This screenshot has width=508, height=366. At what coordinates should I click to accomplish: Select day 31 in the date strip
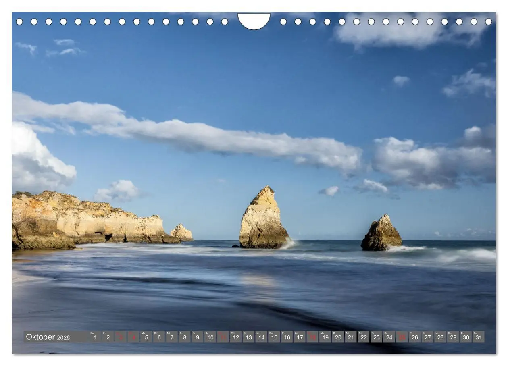(479, 337)
